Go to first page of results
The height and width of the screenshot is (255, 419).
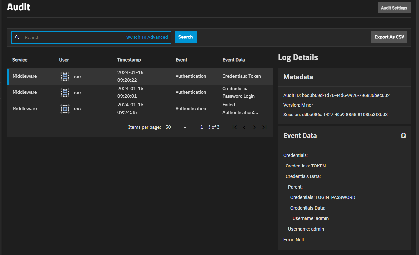tap(235, 127)
